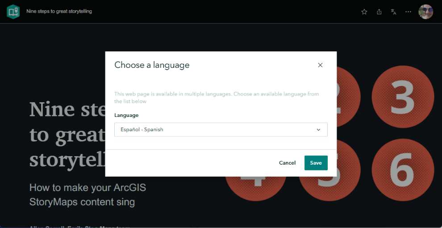Favorite the story with the star icon
Screen dimensions: 442x228
[364, 12]
